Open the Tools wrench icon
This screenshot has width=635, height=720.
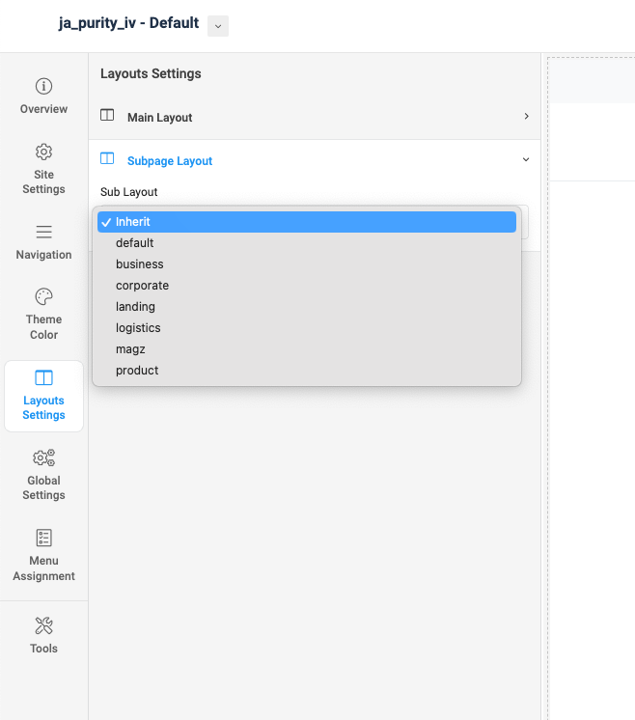43,625
